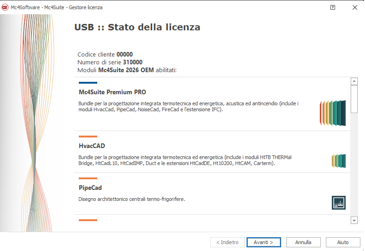This screenshot has height=251, width=365.
Task: Select the PipeCad module heading
Action: [x=90, y=188]
